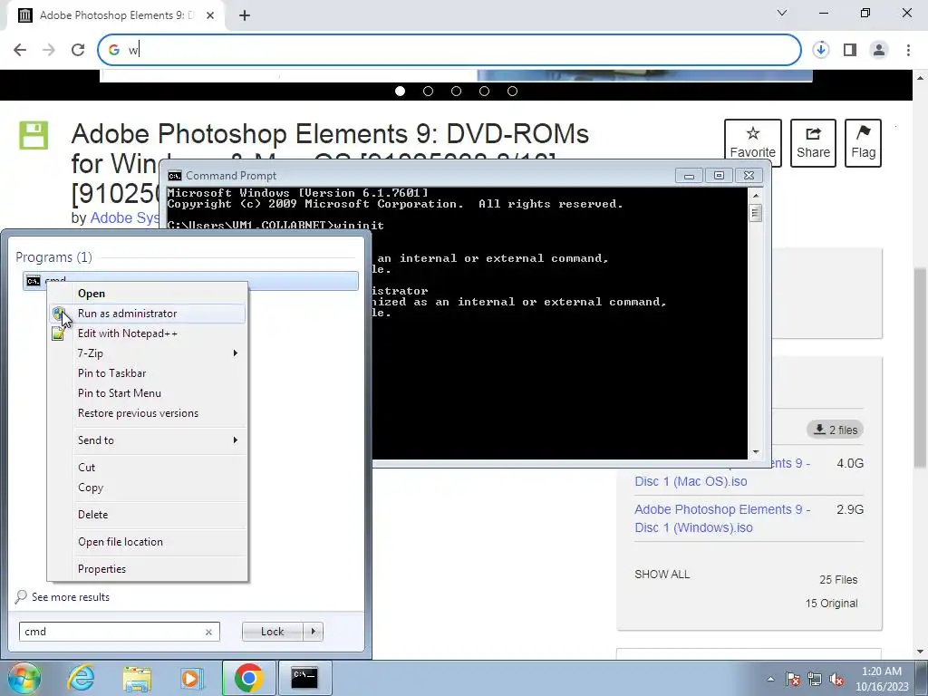The image size is (928, 696).
Task: Reload the page in Chrome
Action: [78, 50]
